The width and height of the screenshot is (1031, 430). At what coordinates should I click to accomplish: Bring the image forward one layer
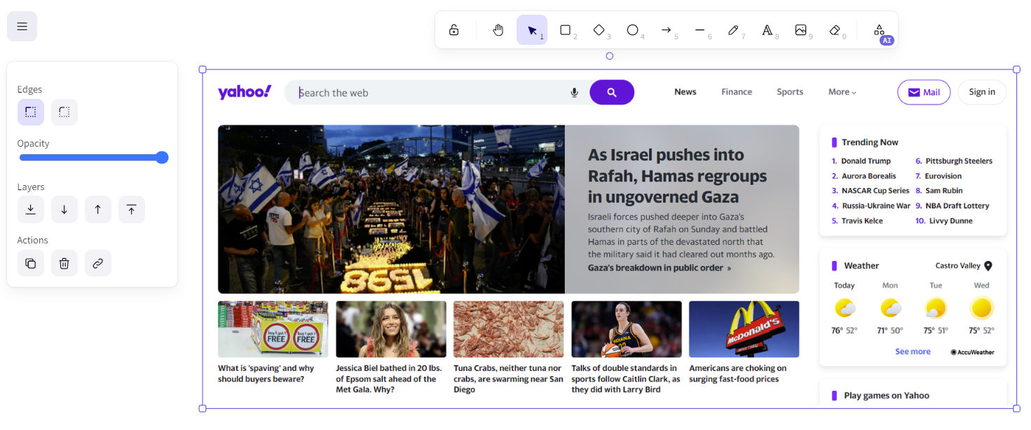(98, 210)
